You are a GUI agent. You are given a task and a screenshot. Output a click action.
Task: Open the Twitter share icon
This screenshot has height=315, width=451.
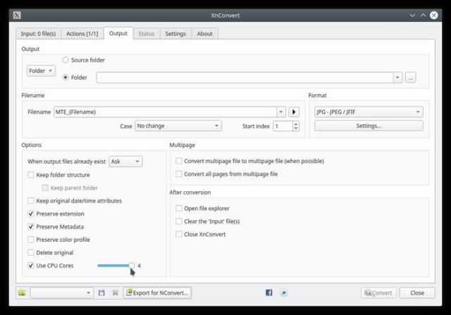tap(283, 292)
